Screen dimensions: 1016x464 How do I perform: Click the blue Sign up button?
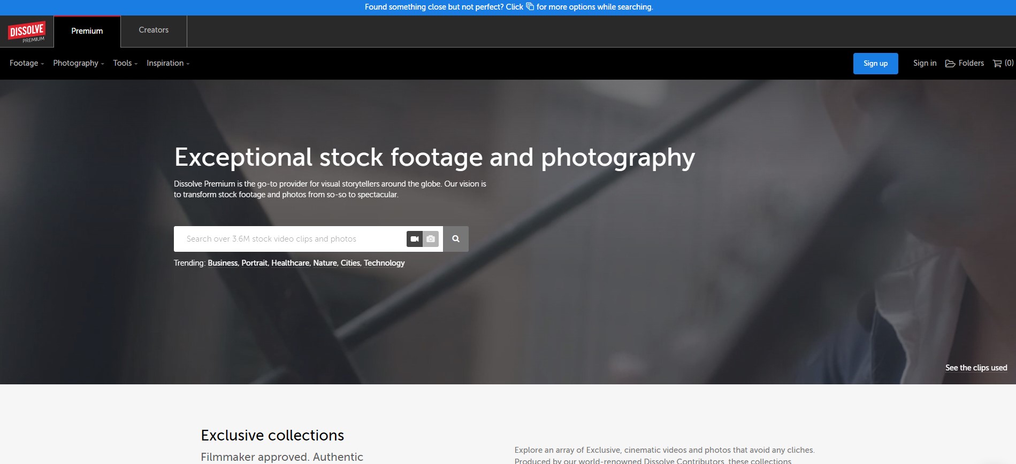(875, 63)
